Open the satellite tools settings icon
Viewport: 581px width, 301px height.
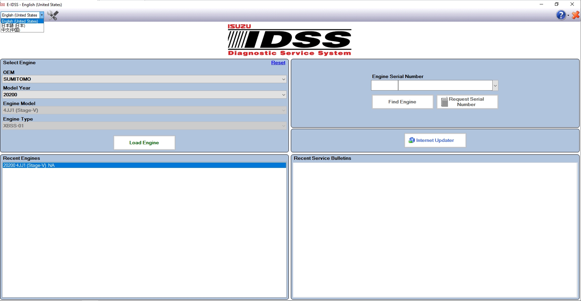(53, 15)
